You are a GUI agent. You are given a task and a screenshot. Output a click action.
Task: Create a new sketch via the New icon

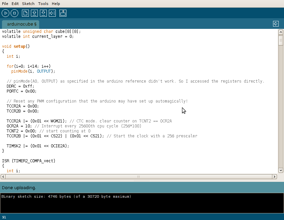click(x=25, y=13)
